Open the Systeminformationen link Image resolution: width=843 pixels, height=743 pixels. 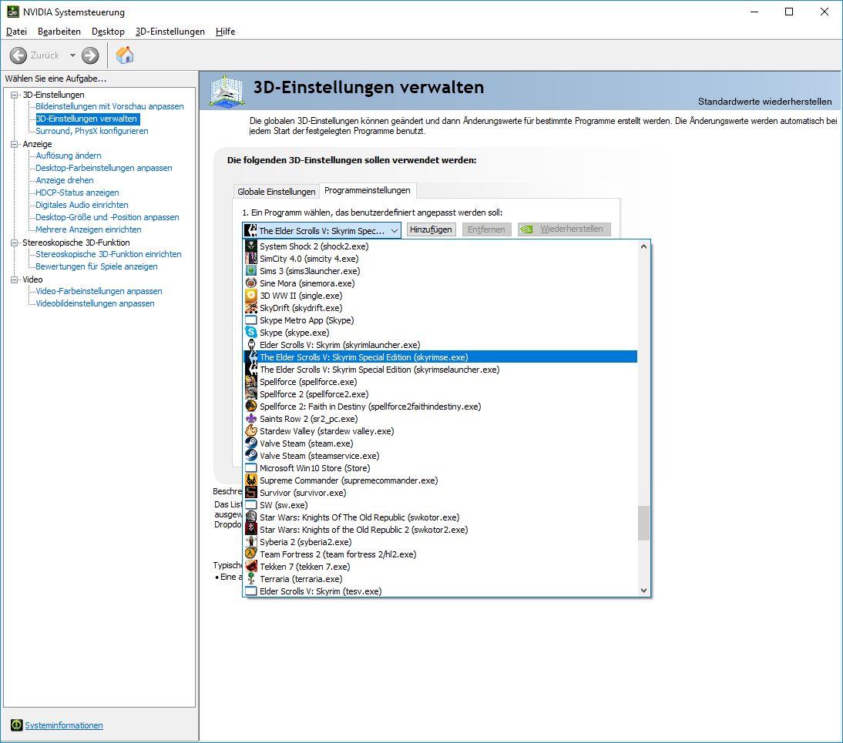coord(64,725)
